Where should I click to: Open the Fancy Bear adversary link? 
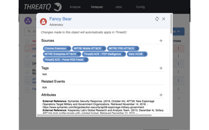coord(60,19)
